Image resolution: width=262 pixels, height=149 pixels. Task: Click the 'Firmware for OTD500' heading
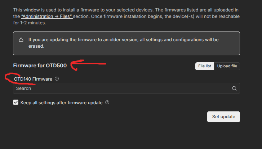[x=40, y=66]
